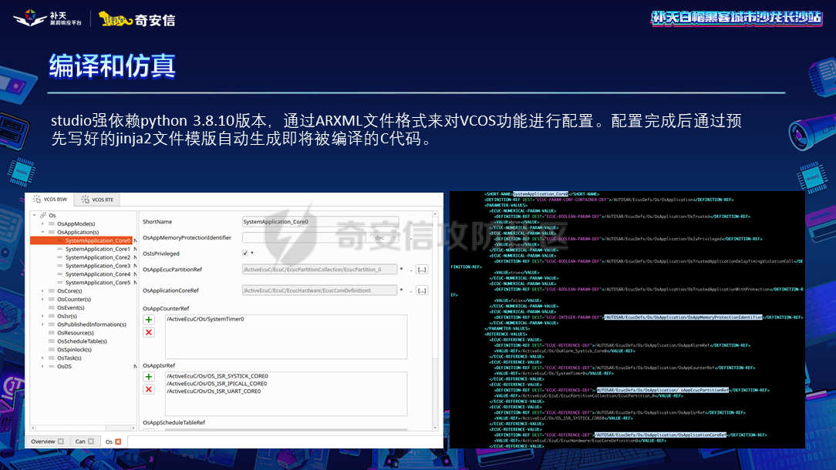Click the green plus under OsAppCounterRef

149,320
